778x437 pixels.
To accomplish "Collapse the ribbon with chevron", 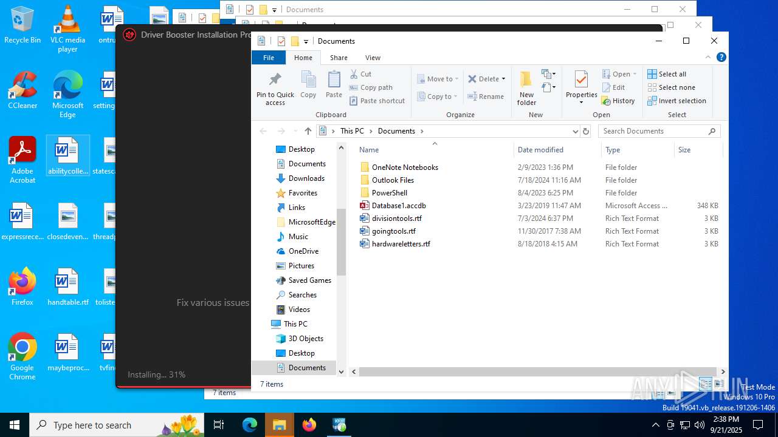I will [x=707, y=58].
